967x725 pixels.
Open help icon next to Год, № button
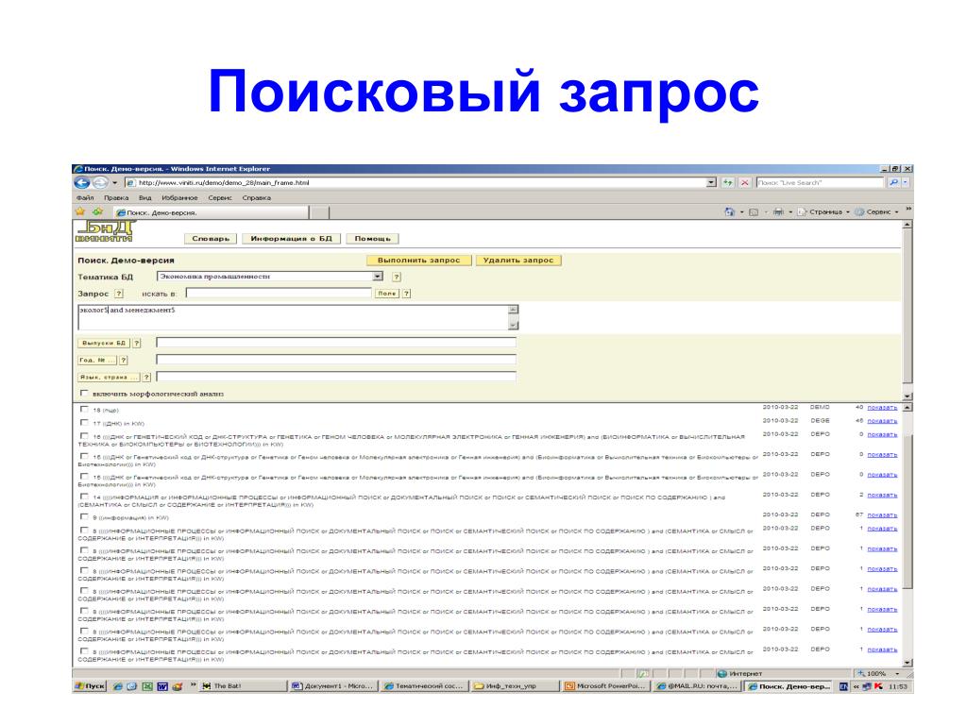(124, 360)
